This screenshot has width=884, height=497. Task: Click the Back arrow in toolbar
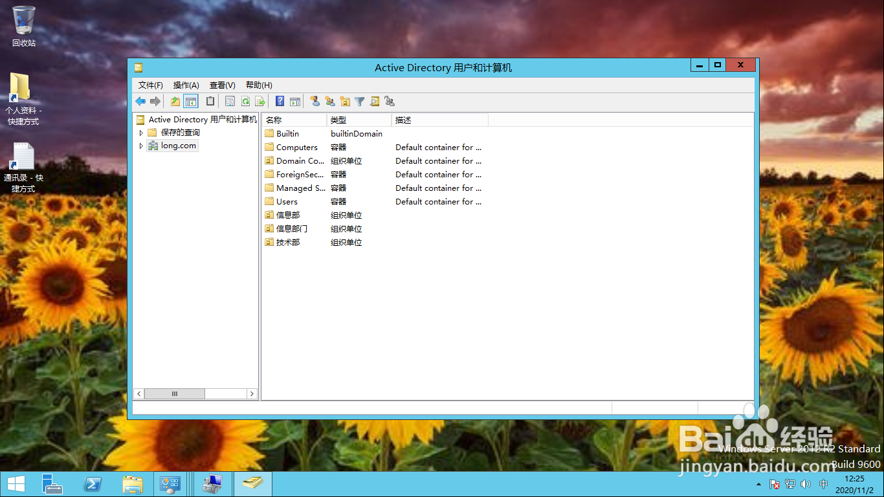coord(140,102)
